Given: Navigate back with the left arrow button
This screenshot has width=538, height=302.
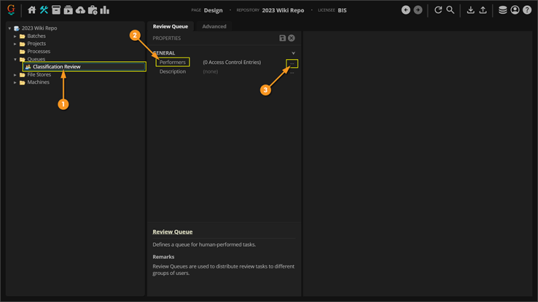Looking at the screenshot, I should coord(406,10).
